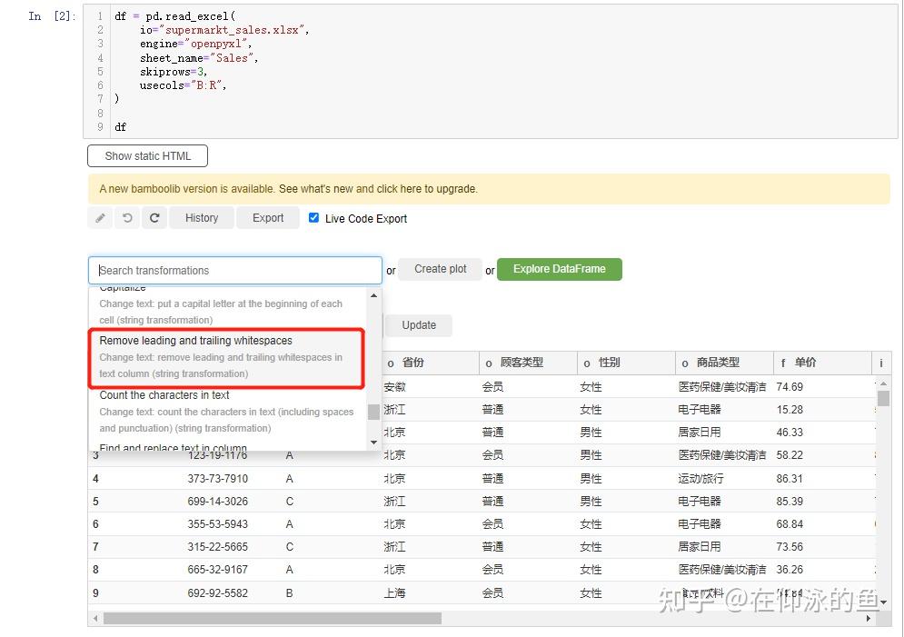This screenshot has height=637, width=904.
Task: Disable the Live Code Export checkbox
Action: [x=313, y=218]
